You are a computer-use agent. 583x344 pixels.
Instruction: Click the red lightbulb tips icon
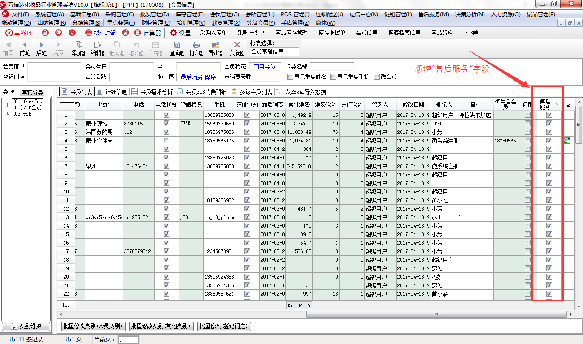pyautogui.click(x=72, y=33)
